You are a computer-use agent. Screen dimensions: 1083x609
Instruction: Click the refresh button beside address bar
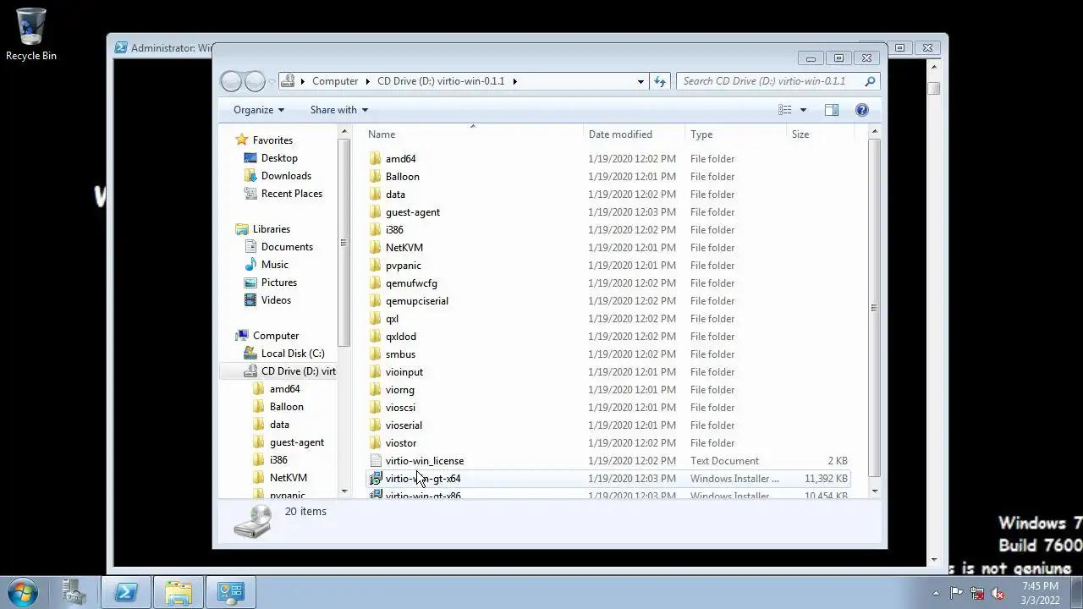660,81
